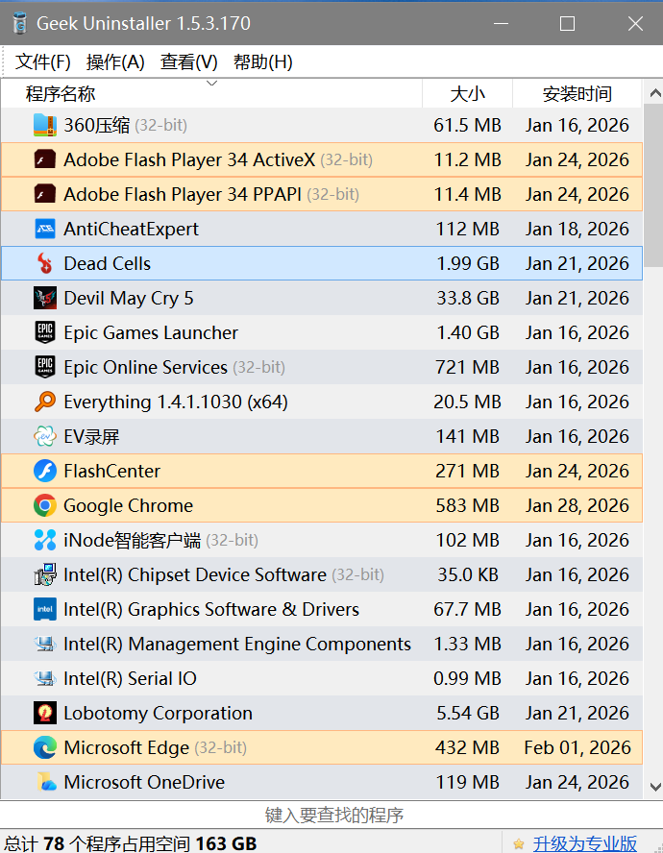Click the Lobotomy Corporation icon
Image resolution: width=663 pixels, height=853 pixels.
45,713
